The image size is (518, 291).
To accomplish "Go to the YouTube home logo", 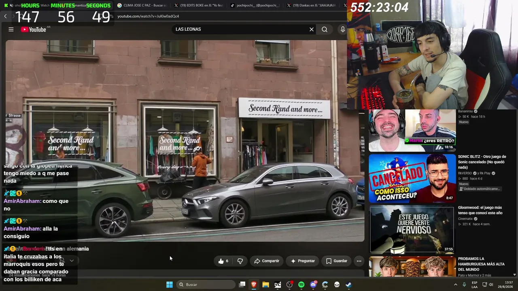I will pos(34,30).
